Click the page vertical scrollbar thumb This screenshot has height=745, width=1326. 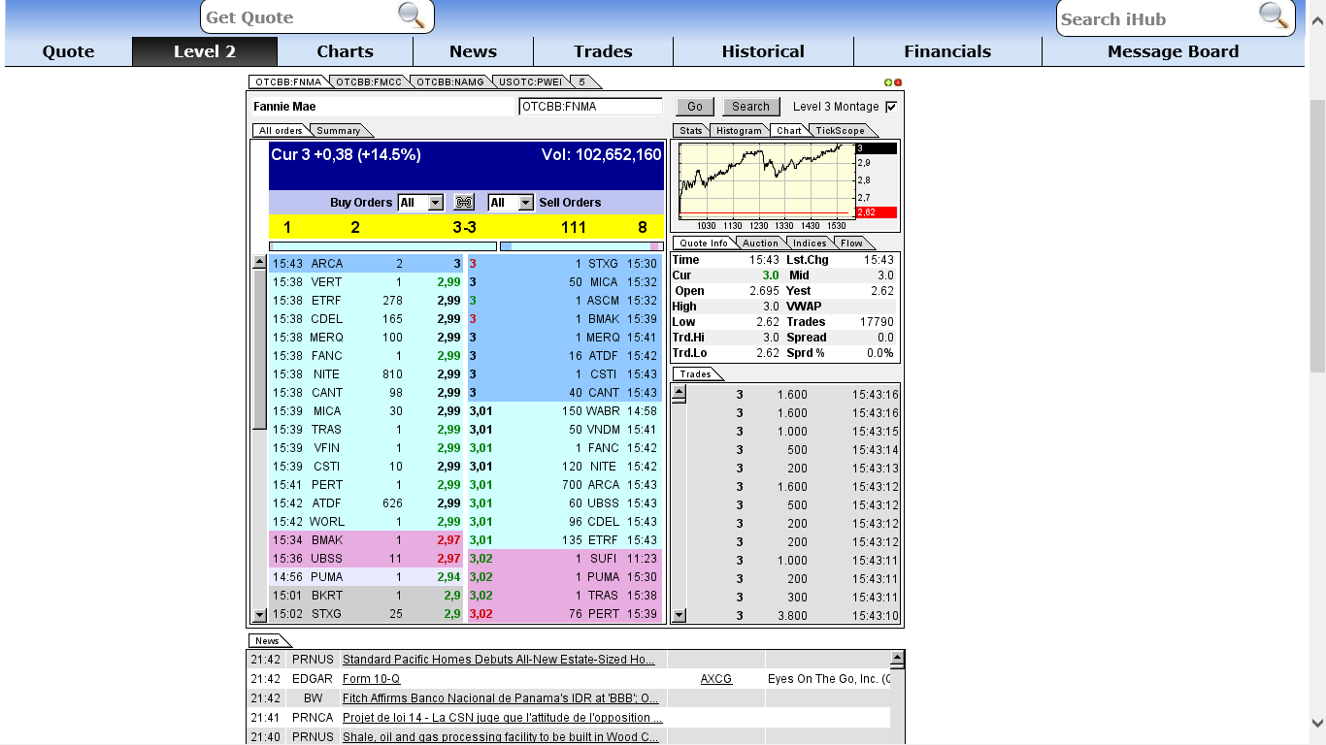pos(1317,236)
